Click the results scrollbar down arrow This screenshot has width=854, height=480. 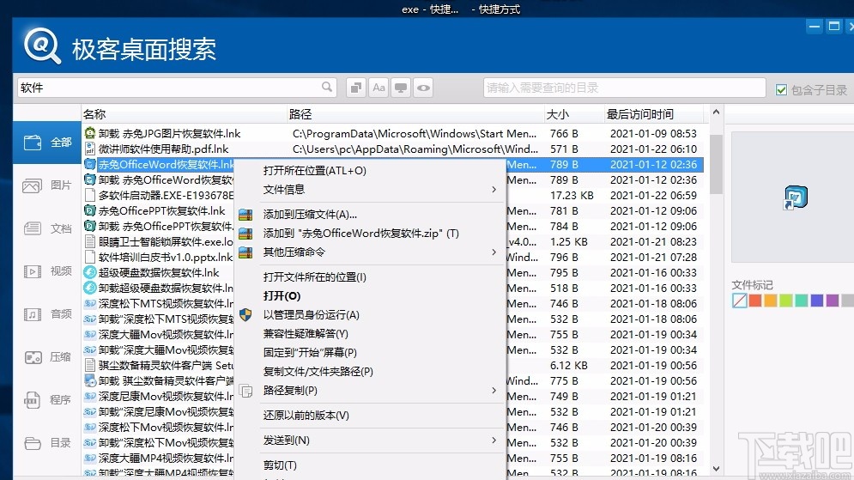[x=716, y=469]
